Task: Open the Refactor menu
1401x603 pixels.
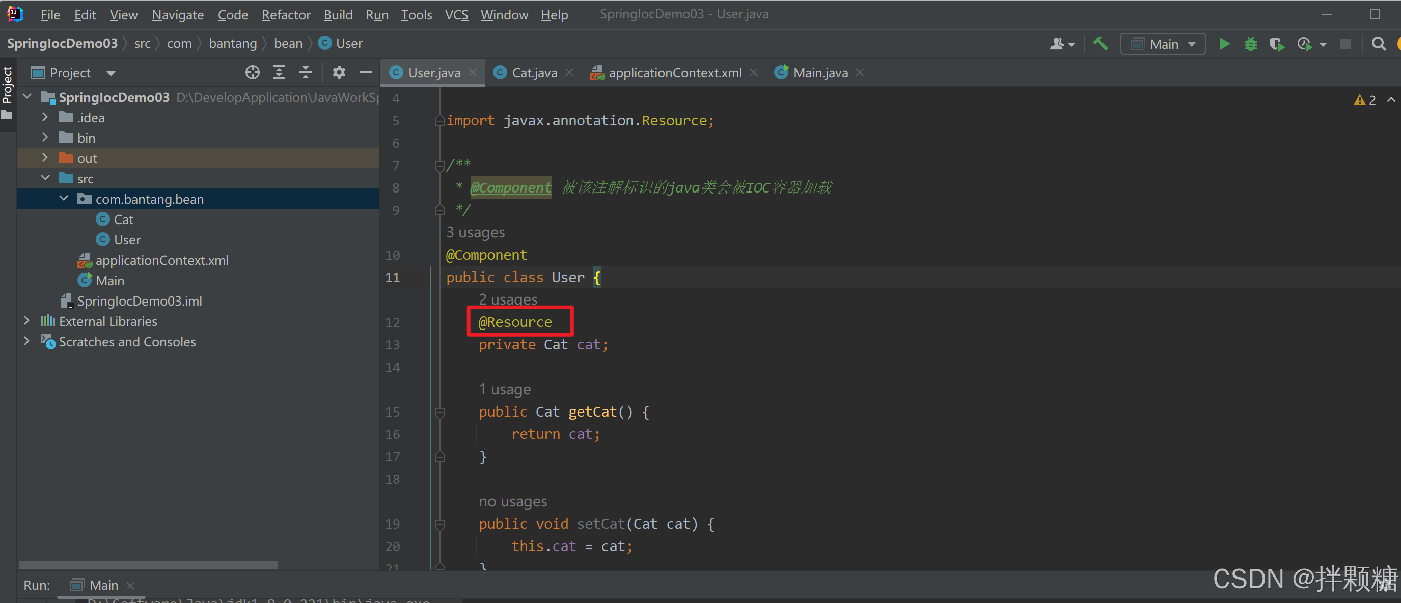Action: pos(286,15)
